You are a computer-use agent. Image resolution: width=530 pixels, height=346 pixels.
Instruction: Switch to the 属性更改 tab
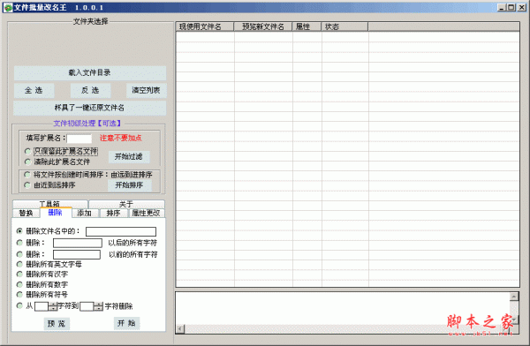pyautogui.click(x=147, y=213)
